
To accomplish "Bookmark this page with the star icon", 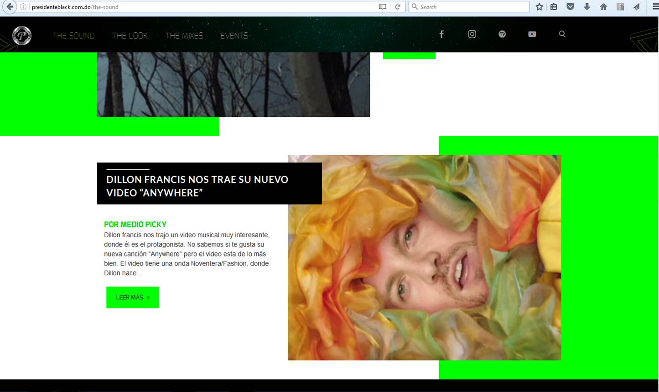I will click(x=540, y=7).
